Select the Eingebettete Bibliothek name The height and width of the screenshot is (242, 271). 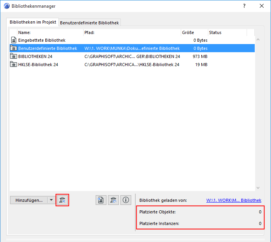coord(42,40)
